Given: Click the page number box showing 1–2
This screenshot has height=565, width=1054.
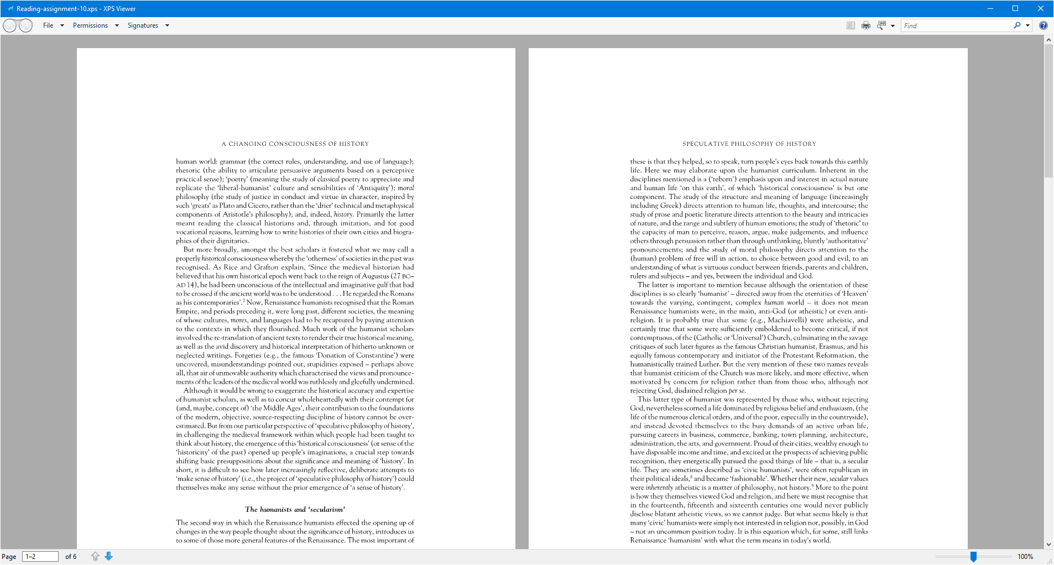Looking at the screenshot, I should 40,557.
